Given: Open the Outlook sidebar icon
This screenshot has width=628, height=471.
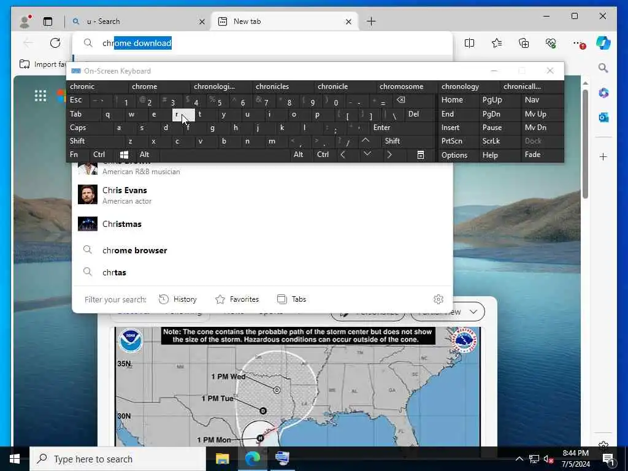Looking at the screenshot, I should [603, 117].
